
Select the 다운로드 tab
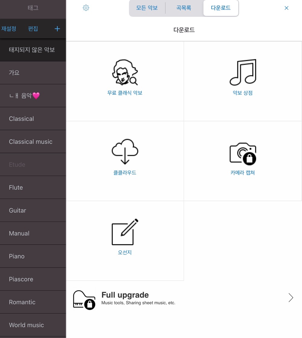coord(221,8)
